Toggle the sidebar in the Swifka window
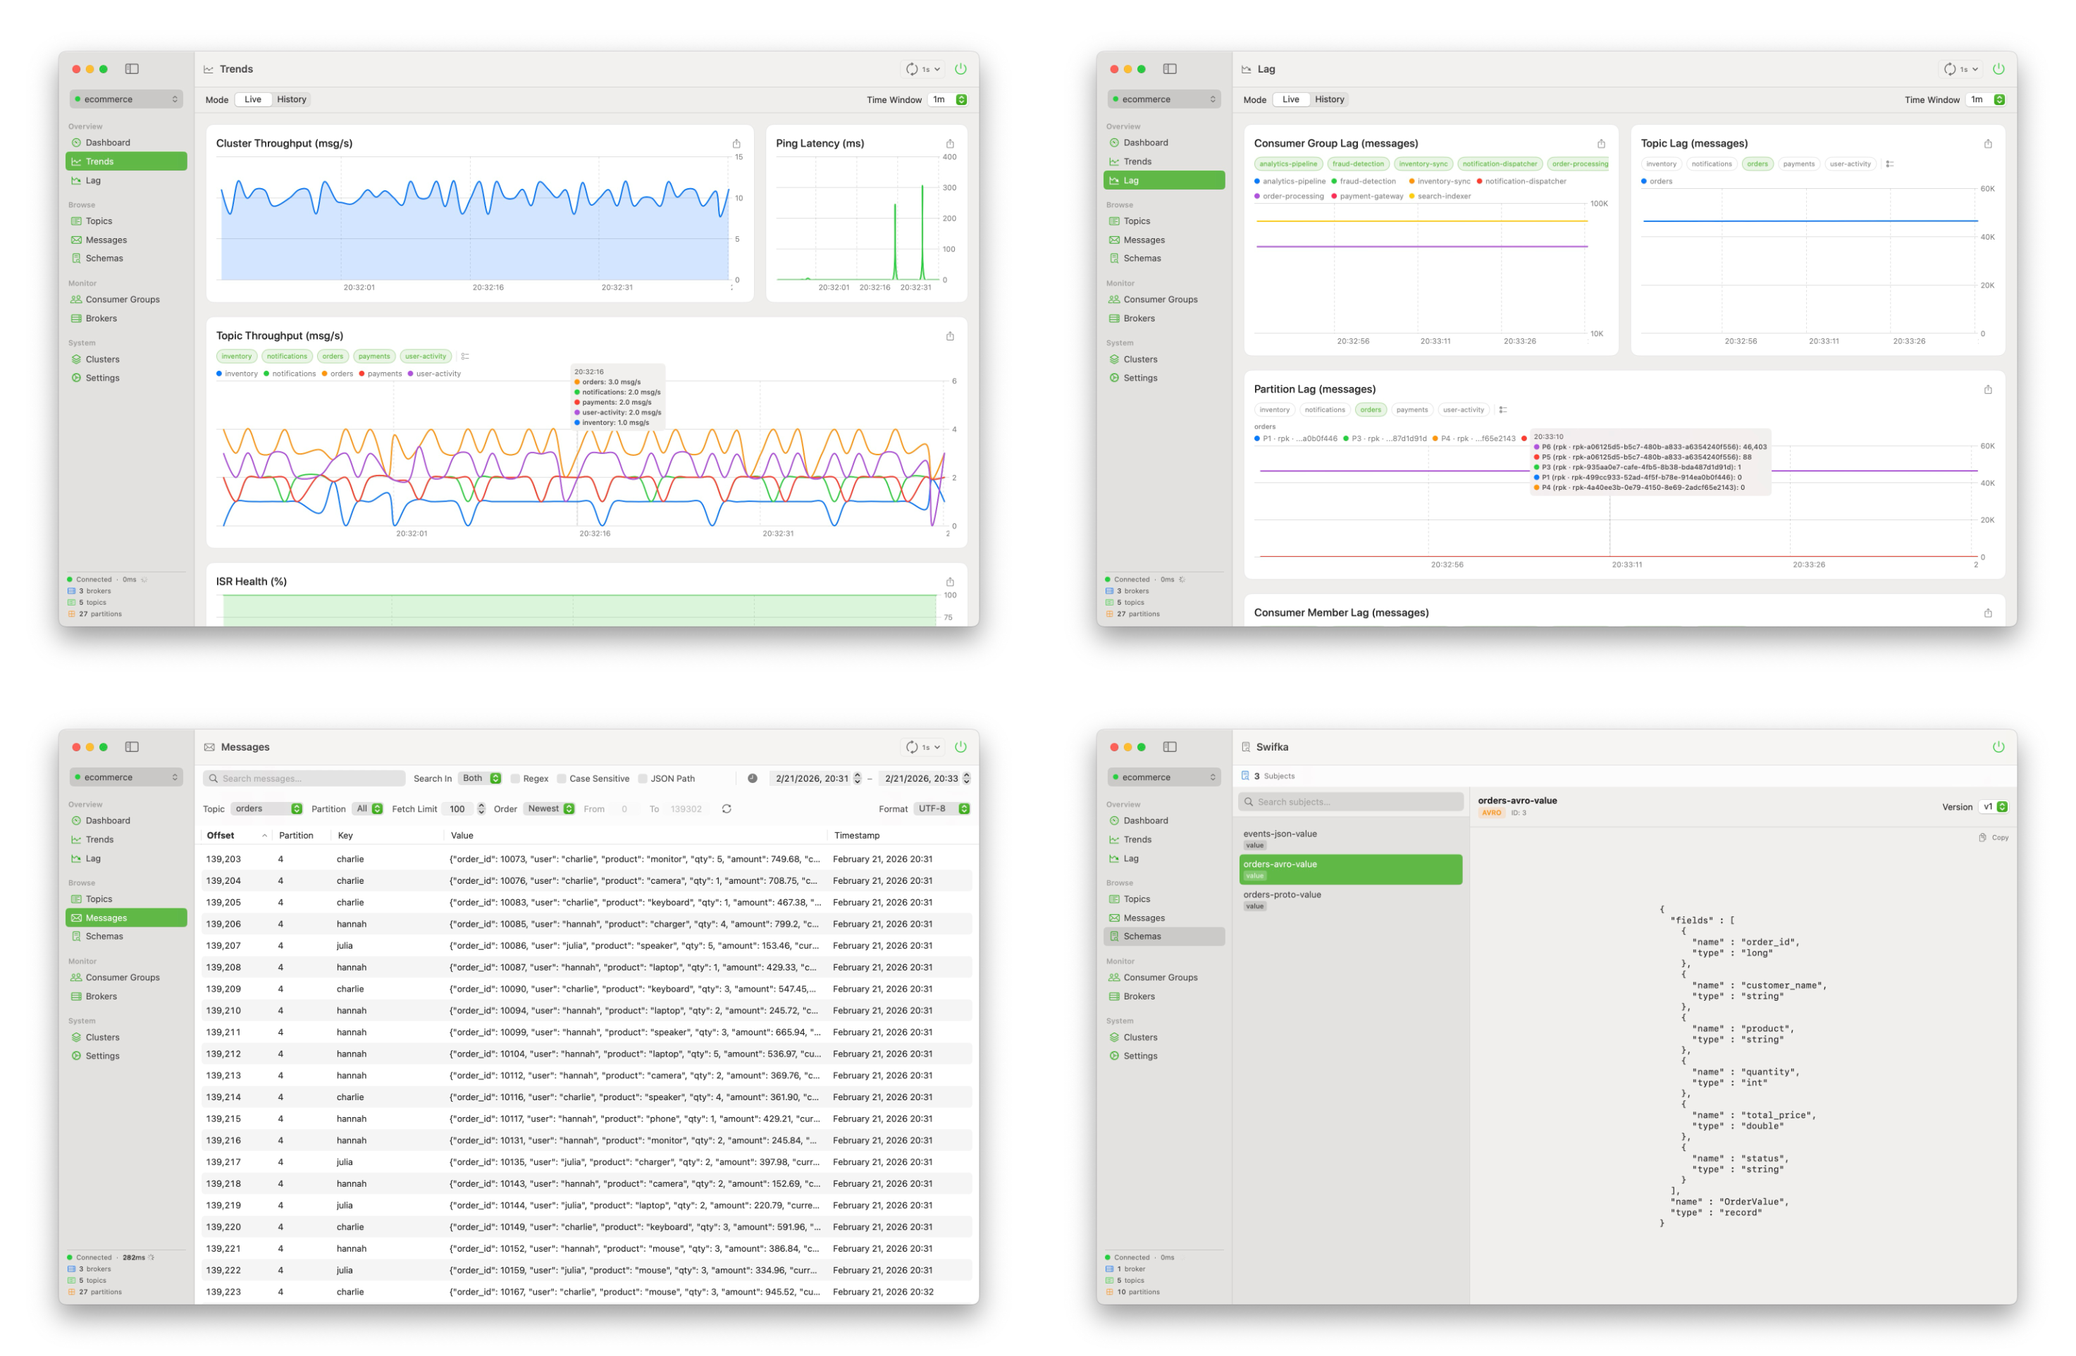Image resolution: width=2076 pixels, height=1356 pixels. [1170, 747]
